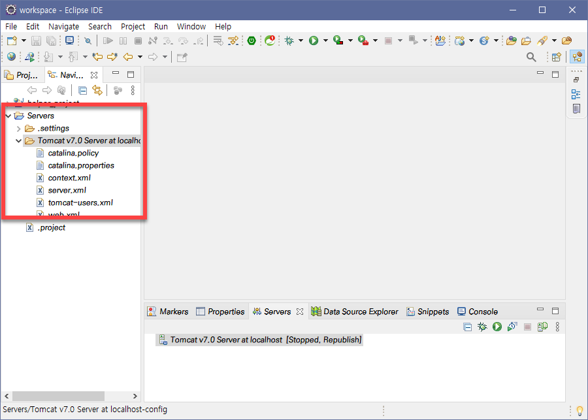Viewport: 588px width, 420px height.
Task: Collapse the Tomcat v7.0 Server folder node
Action: (19, 141)
